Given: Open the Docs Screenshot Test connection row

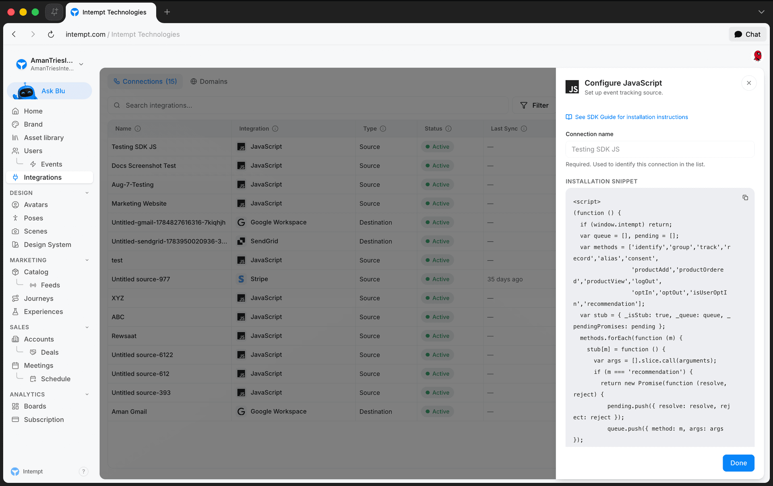Looking at the screenshot, I should tap(331, 166).
